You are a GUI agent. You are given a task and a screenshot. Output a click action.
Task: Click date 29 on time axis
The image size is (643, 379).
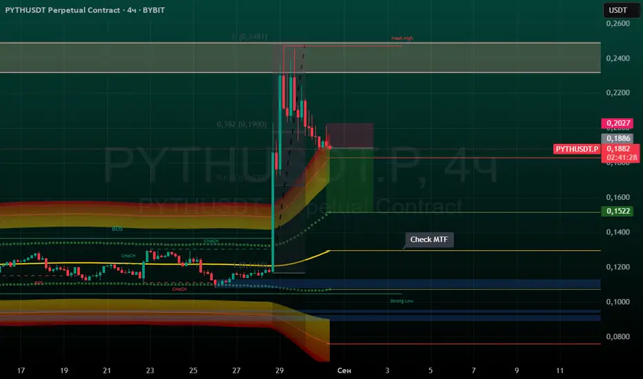pyautogui.click(x=279, y=371)
